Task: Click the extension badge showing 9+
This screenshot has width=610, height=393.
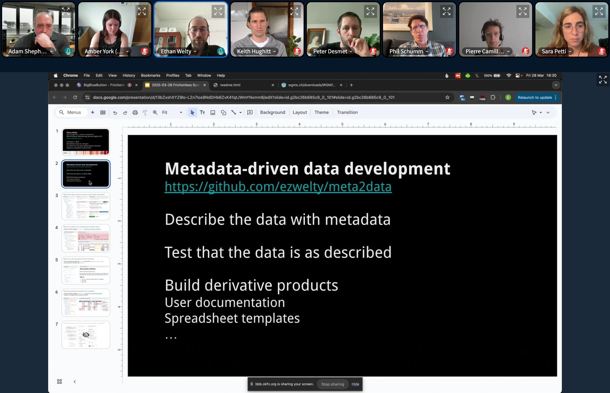Action: coord(462,98)
